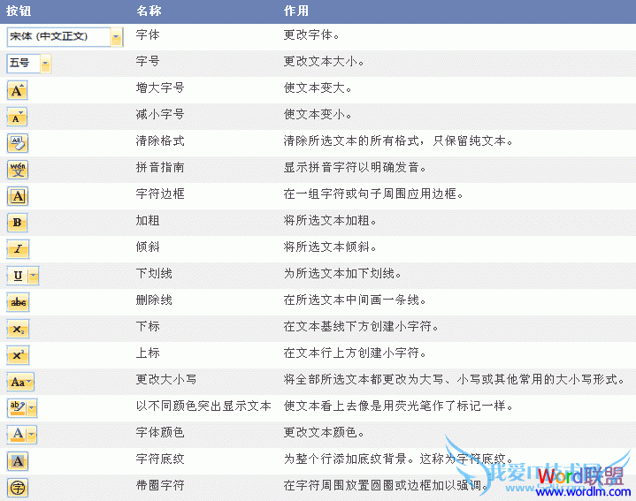Open the font color dropdown arrow
Image resolution: width=636 pixels, height=501 pixels.
point(32,435)
